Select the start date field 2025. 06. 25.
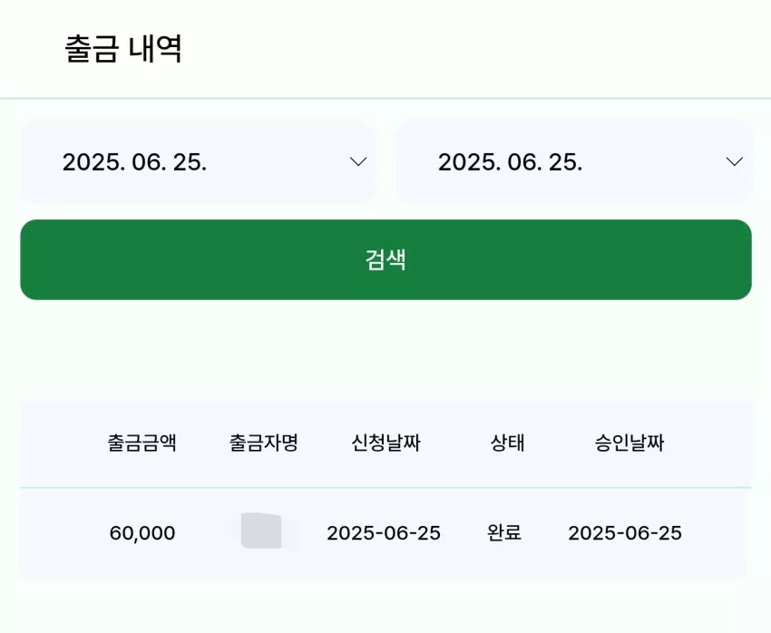 tap(198, 161)
